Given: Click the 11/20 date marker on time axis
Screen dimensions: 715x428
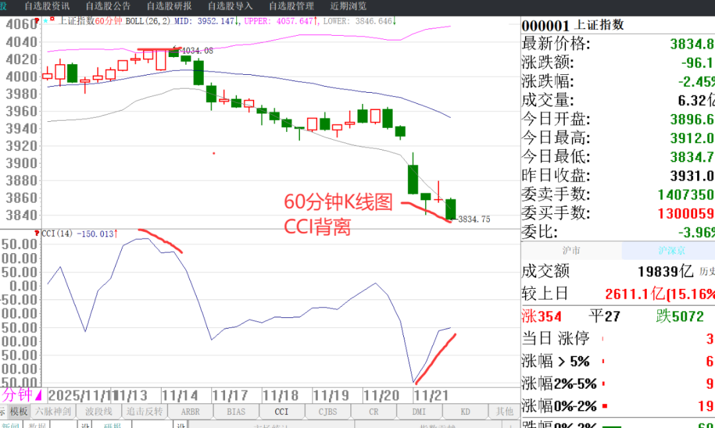Looking at the screenshot, I should 381,395.
